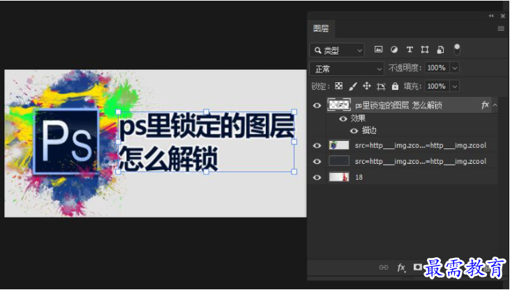Filter layers by adjustment layer type
This screenshot has height=290, width=510.
click(x=394, y=49)
